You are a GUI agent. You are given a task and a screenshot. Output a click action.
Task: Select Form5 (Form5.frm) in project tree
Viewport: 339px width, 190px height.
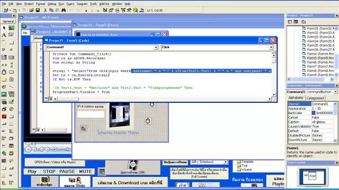(318, 58)
